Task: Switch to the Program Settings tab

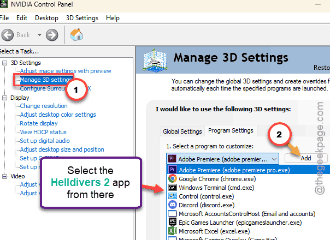Action: 231,131
